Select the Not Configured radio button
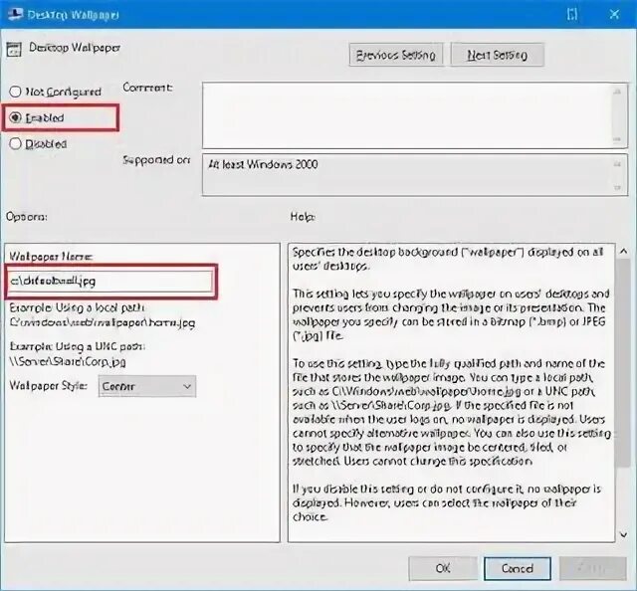Image resolution: width=637 pixels, height=591 pixels. (16, 92)
